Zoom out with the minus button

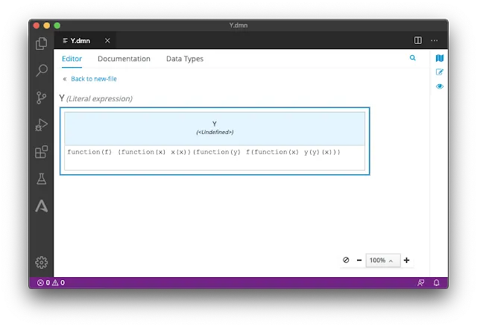pyautogui.click(x=359, y=260)
